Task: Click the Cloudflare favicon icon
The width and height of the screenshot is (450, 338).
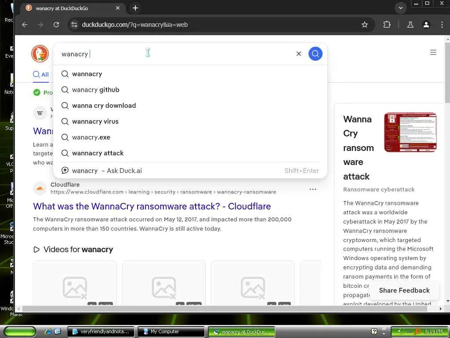Action: click(40, 188)
